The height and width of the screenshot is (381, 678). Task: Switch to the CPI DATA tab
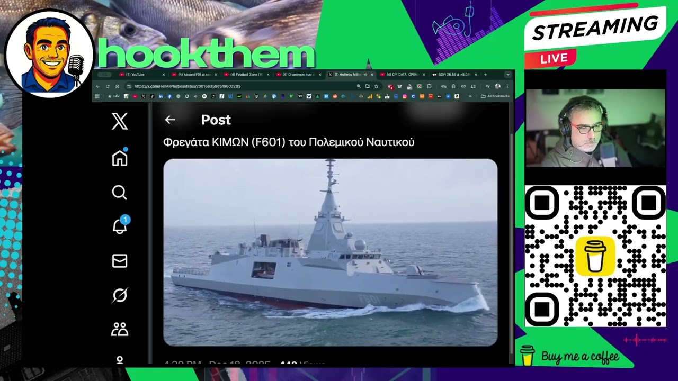click(x=402, y=75)
